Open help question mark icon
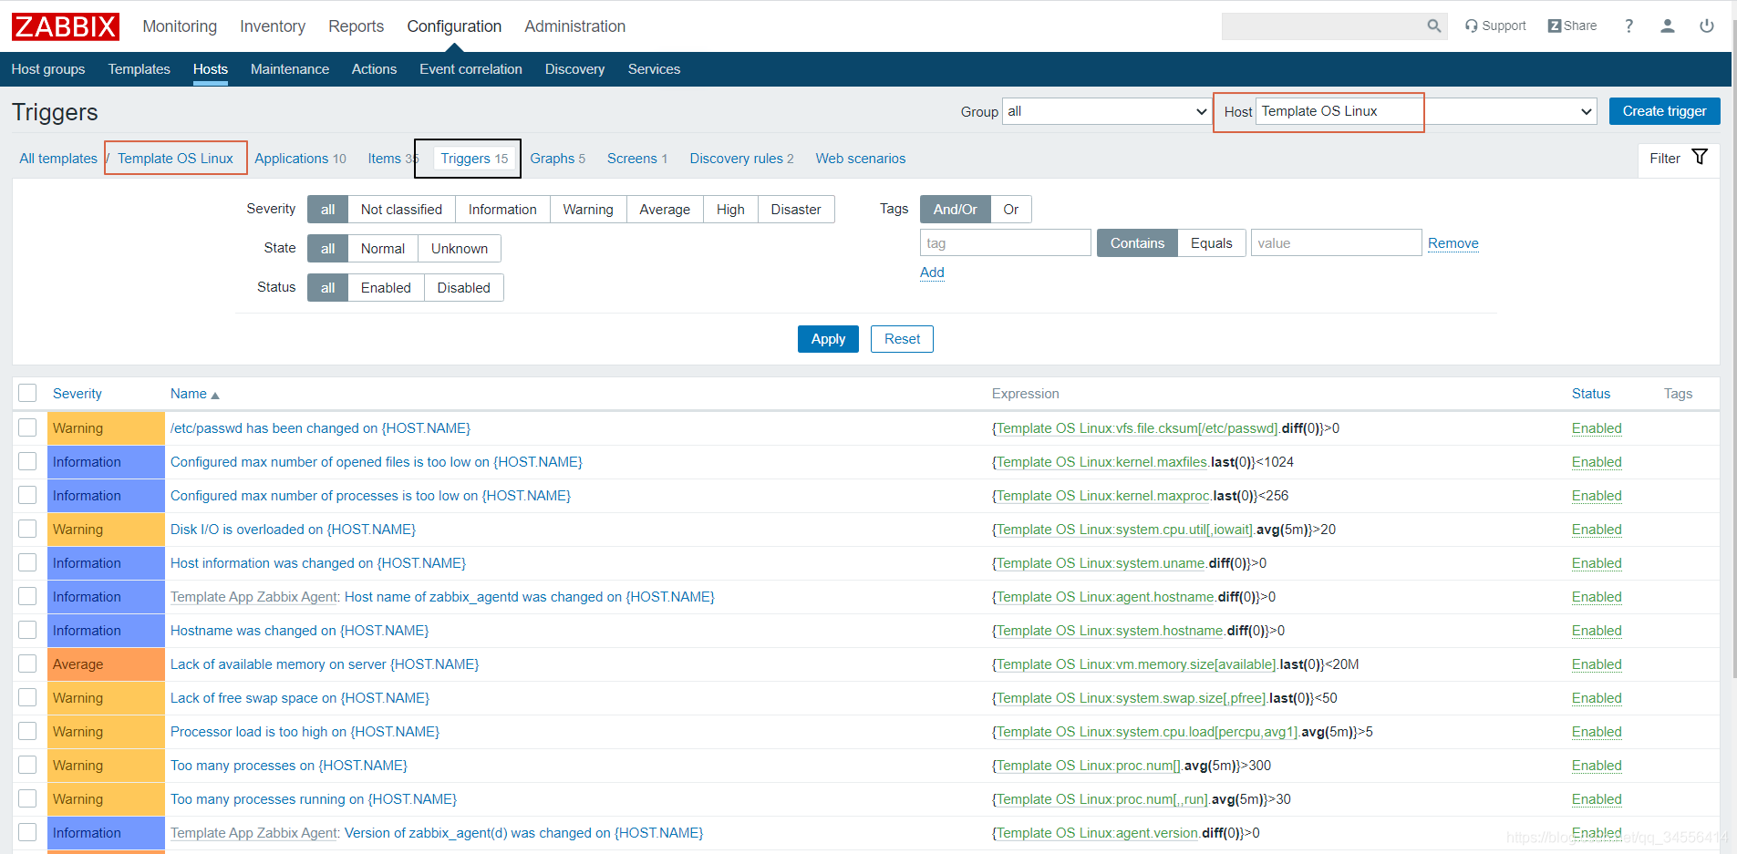 pos(1628,26)
